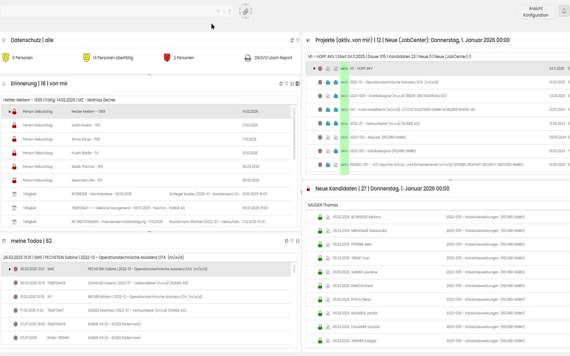Sort the meine Todos list
Viewport: 570px width, 356px height.
(x=298, y=241)
